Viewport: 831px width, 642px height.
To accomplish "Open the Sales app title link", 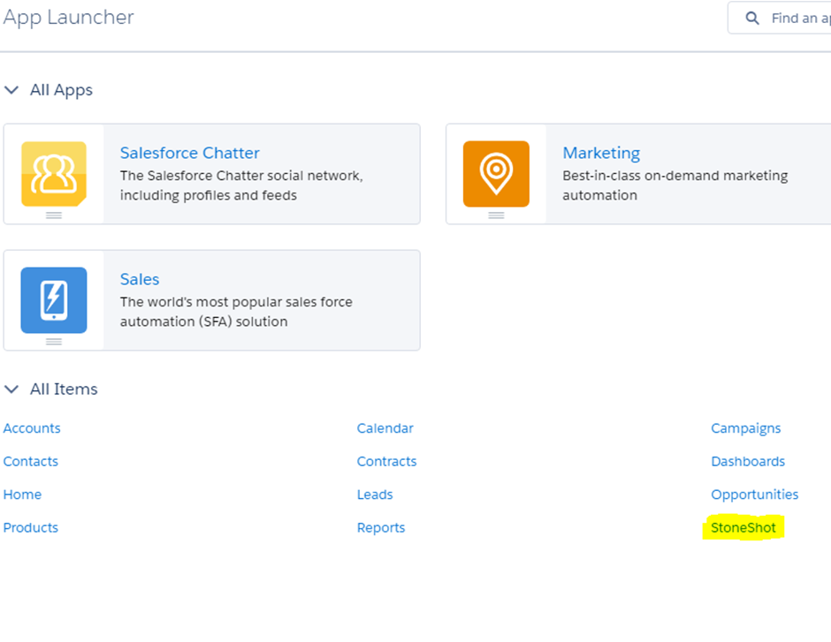I will [140, 279].
